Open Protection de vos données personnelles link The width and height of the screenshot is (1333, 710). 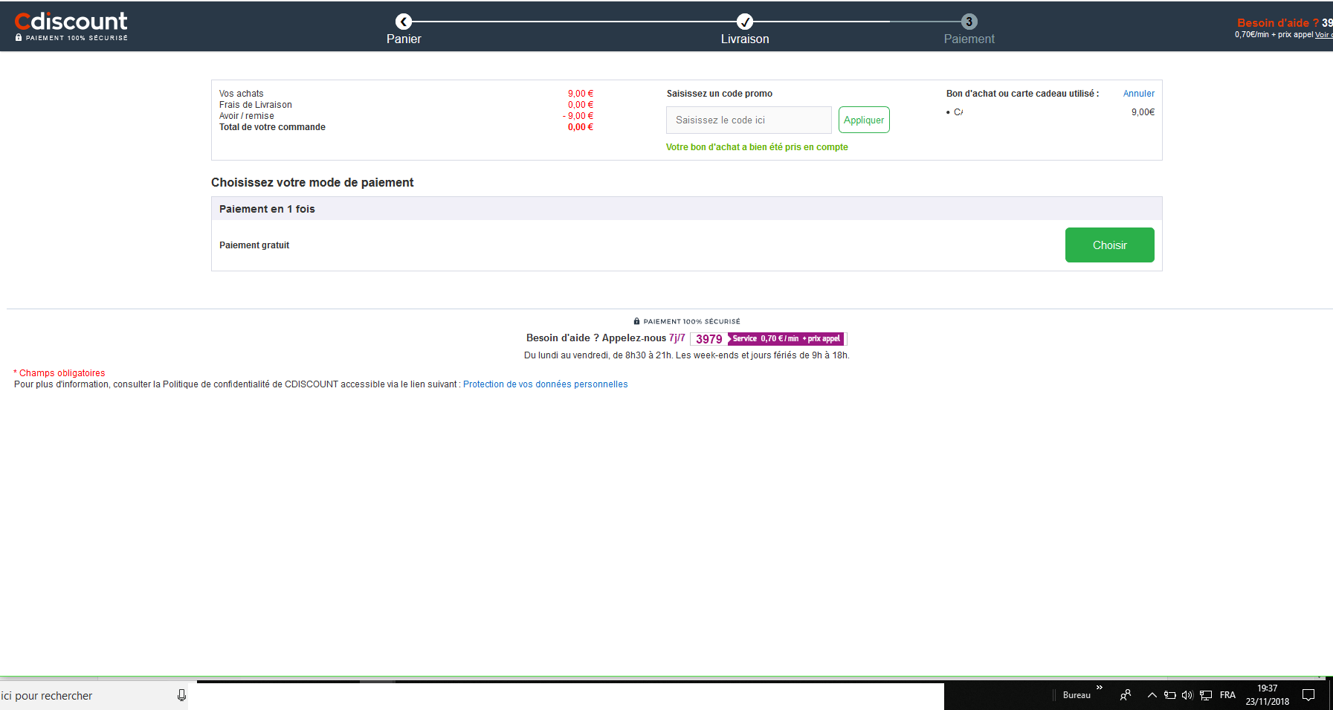545,384
